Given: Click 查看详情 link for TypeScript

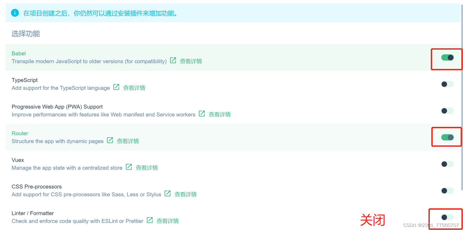Looking at the screenshot, I should 134,88.
